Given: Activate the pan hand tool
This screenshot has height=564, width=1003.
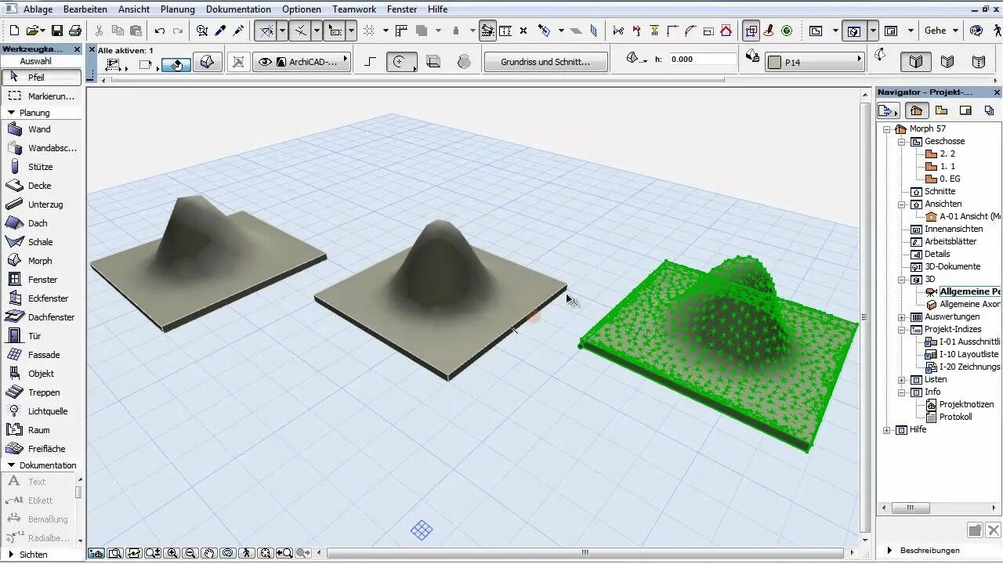Looking at the screenshot, I should click(209, 553).
